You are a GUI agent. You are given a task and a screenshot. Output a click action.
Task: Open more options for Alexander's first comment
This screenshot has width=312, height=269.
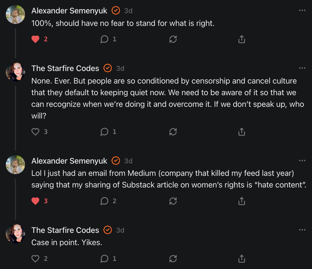click(302, 10)
